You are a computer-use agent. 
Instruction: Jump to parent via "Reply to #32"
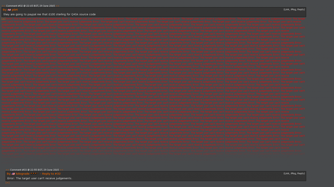[x=51, y=174]
